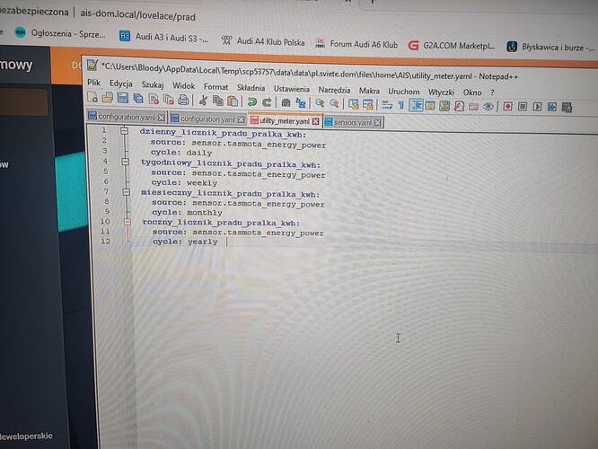Screen dimensions: 598x449
Task: Zoom out with the magnifier minus icon
Action: (x=334, y=103)
